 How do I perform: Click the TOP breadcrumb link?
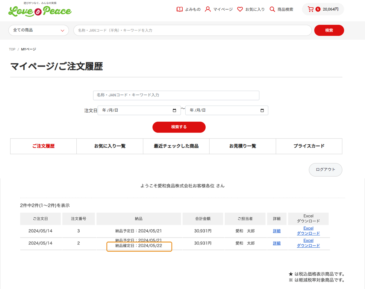coord(12,49)
